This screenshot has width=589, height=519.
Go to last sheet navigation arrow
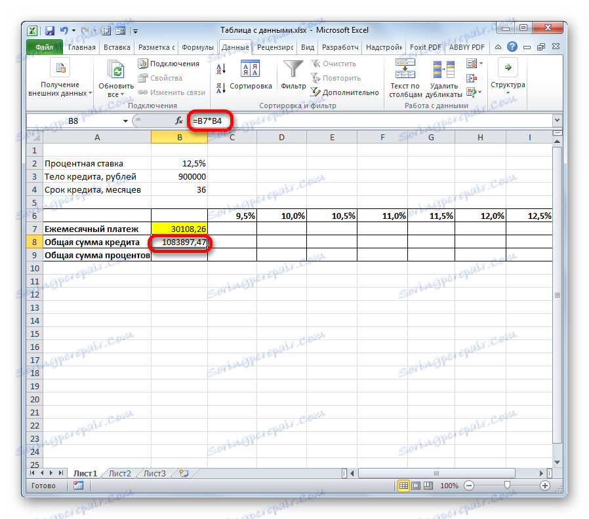(x=60, y=473)
